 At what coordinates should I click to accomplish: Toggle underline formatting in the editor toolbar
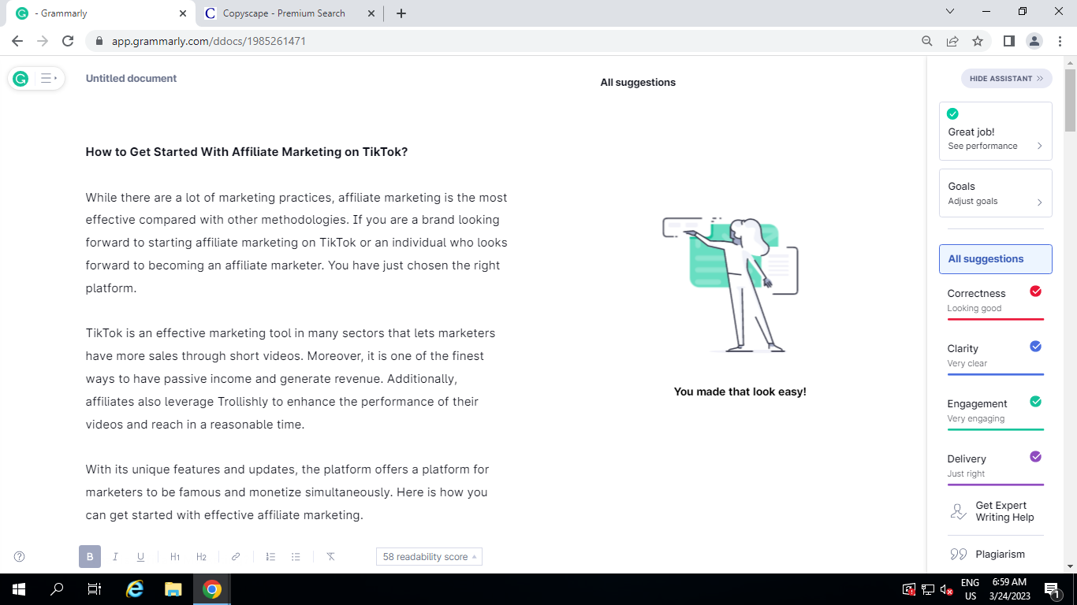click(x=140, y=557)
